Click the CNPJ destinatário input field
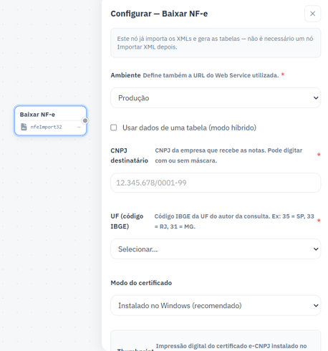Image resolution: width=328 pixels, height=351 pixels. (216, 183)
